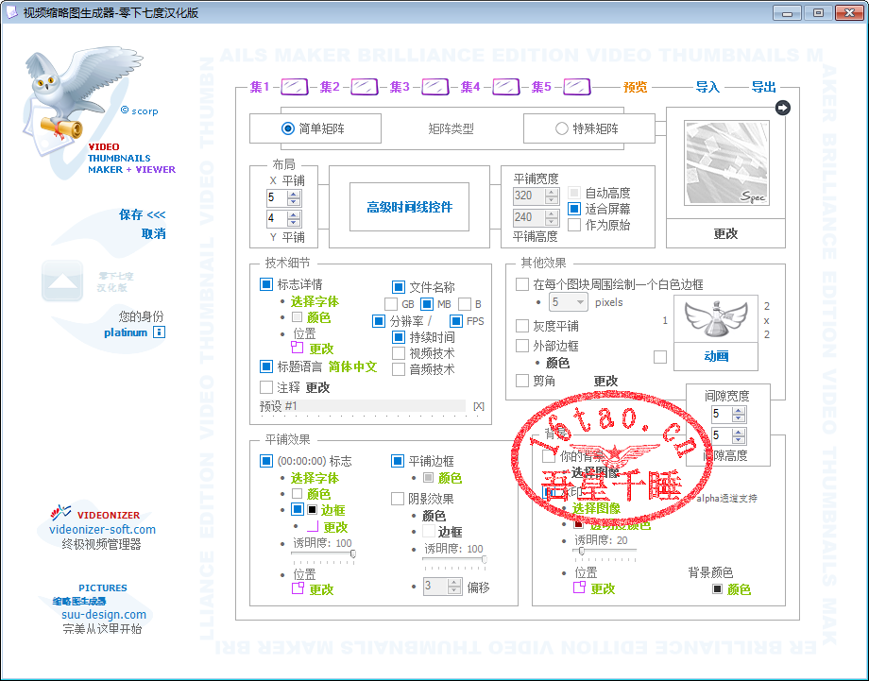Click the black arrow icon above the preview

[x=782, y=108]
